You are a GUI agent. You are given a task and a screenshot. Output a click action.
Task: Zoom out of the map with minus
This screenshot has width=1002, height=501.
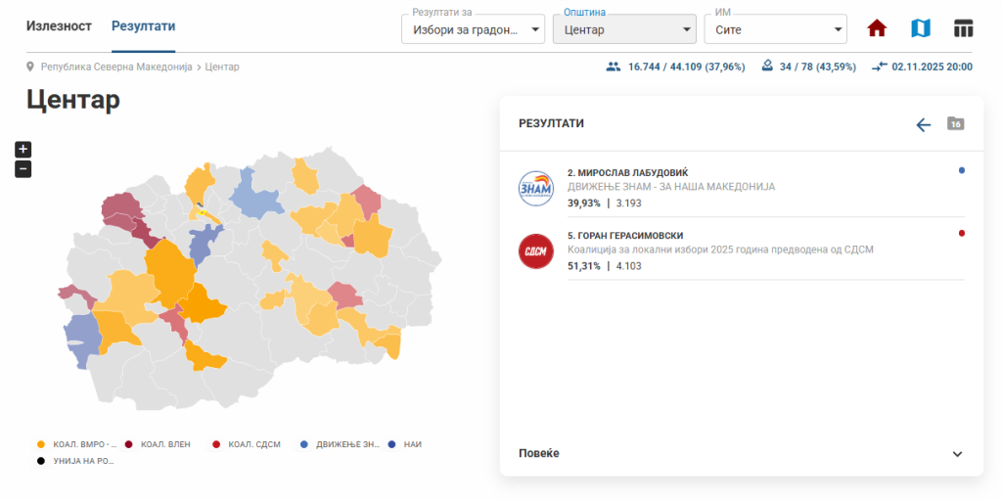pyautogui.click(x=23, y=169)
